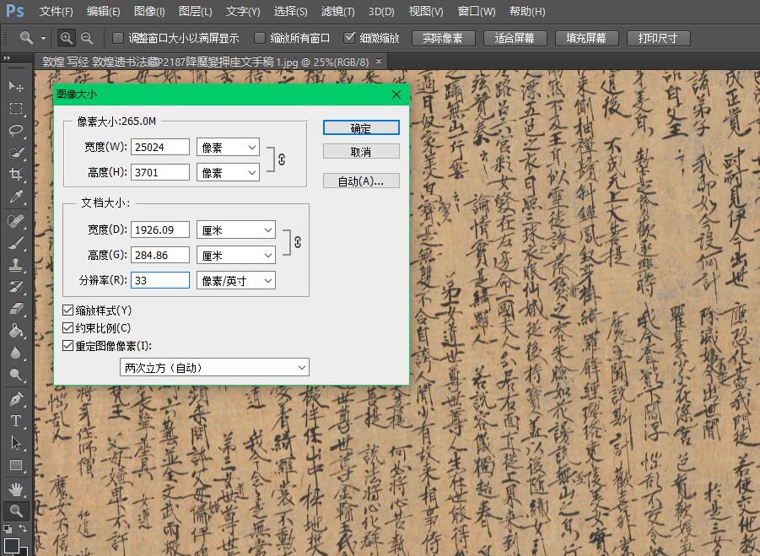Toggle document size constrain link icon
This screenshot has width=760, height=556.
298,242
